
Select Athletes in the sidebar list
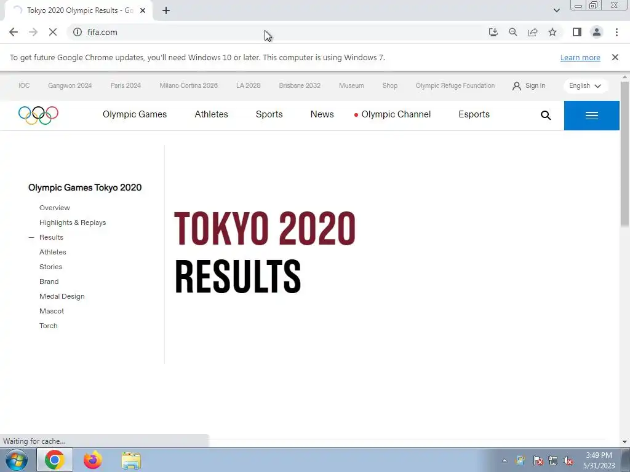tap(53, 252)
